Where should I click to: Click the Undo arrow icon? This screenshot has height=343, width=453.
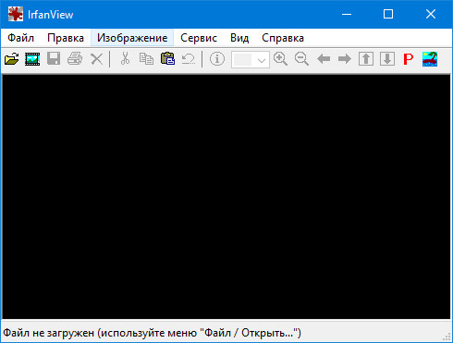[x=189, y=58]
